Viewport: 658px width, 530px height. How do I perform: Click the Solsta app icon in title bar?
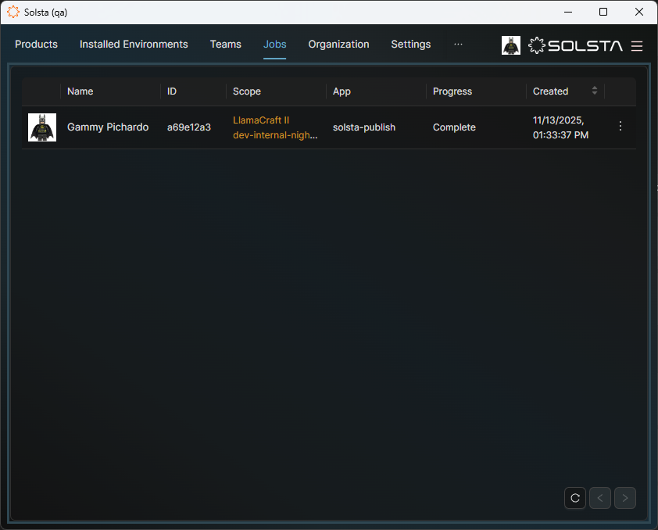tap(13, 13)
